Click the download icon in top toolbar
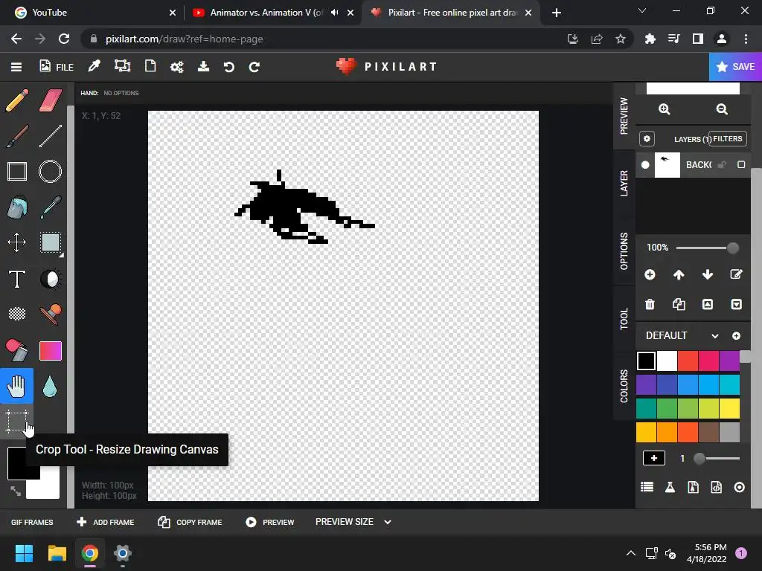The height and width of the screenshot is (571, 762). pyautogui.click(x=203, y=66)
